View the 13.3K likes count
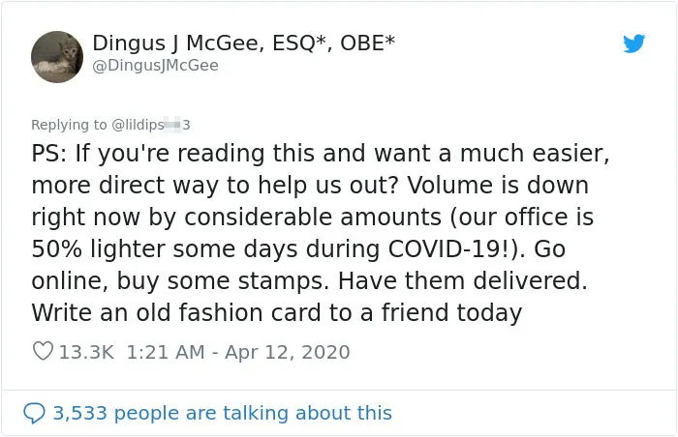678x437 pixels. (86, 352)
